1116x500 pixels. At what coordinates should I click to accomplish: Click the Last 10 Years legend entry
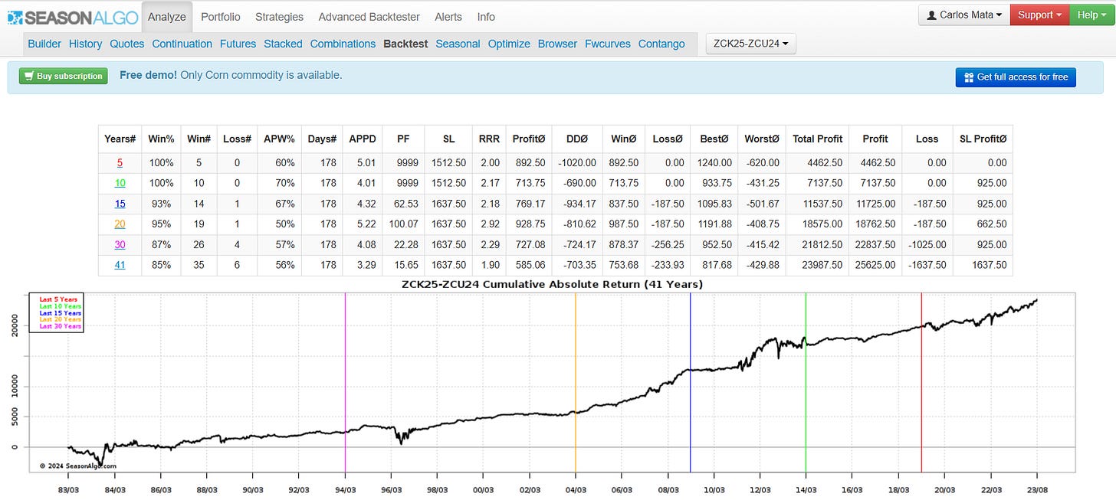(x=60, y=306)
